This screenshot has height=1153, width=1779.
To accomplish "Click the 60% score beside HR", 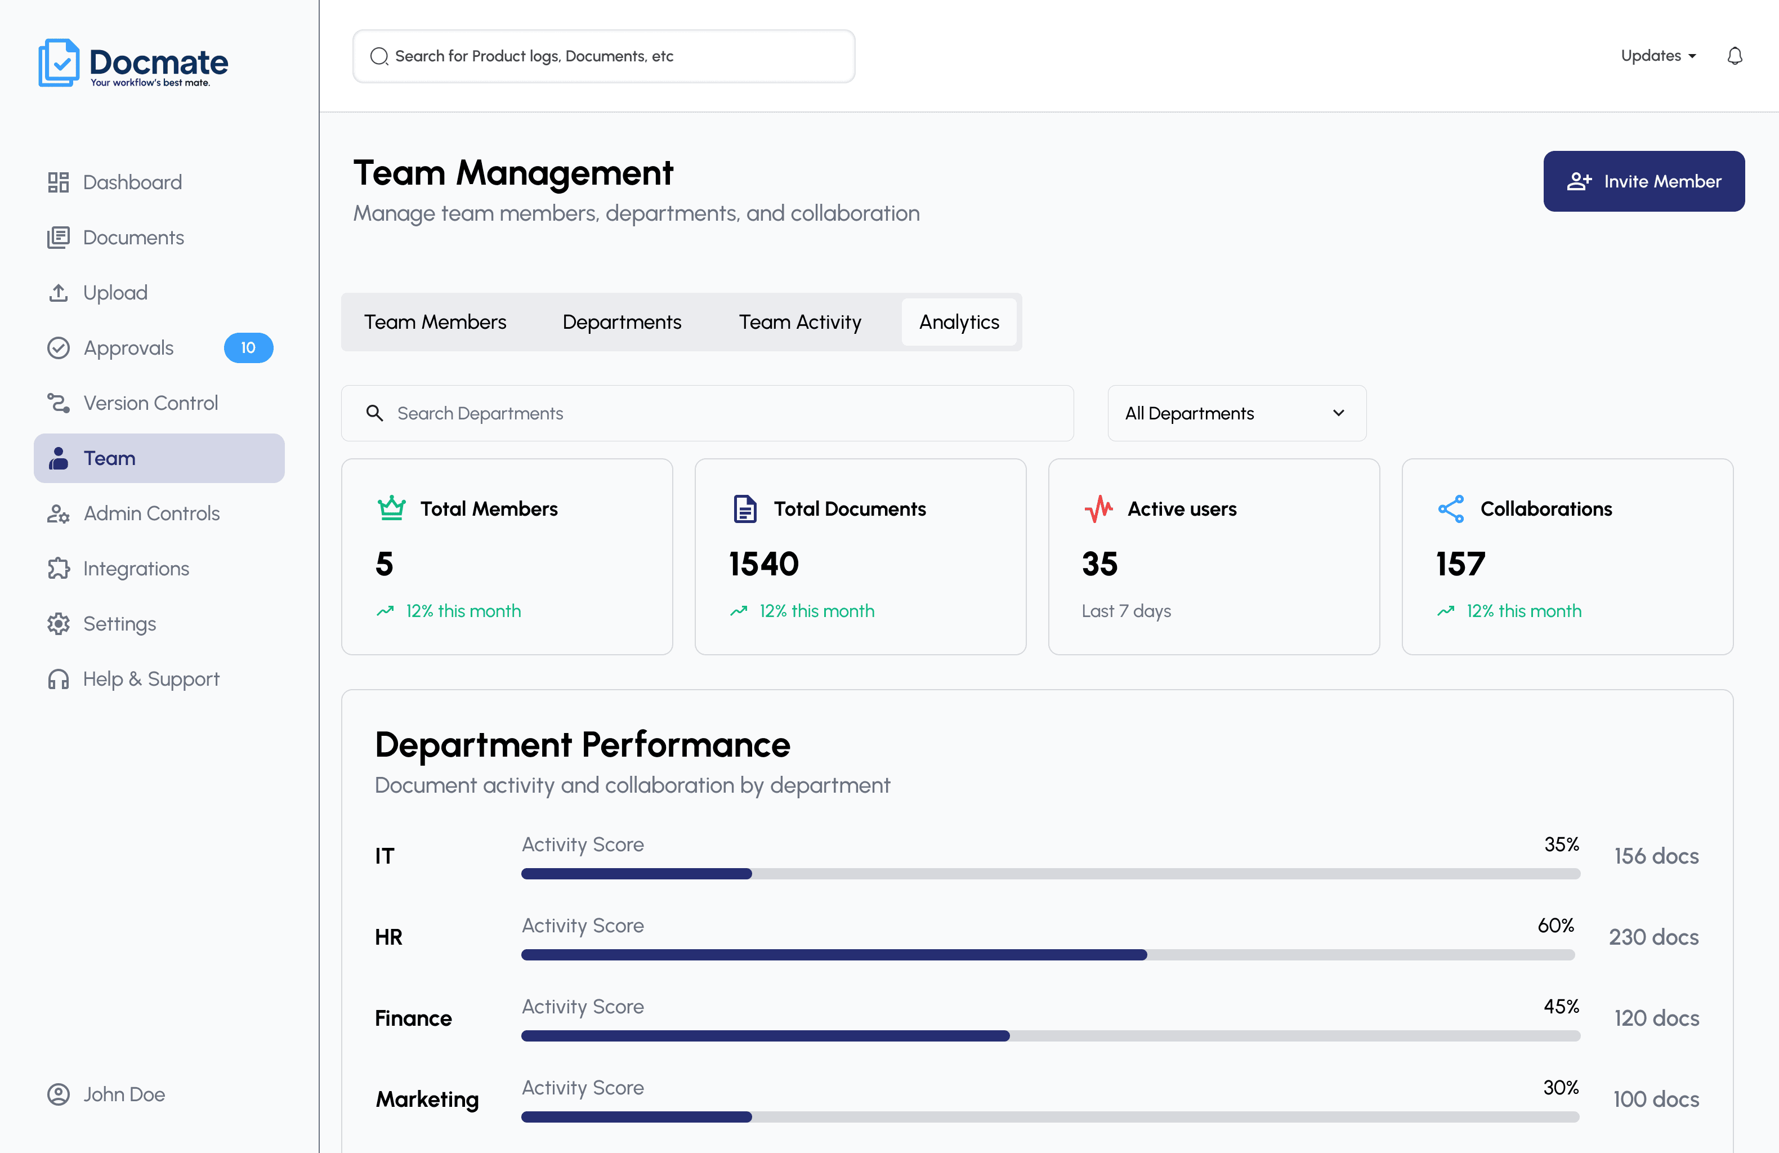I will click(1555, 926).
